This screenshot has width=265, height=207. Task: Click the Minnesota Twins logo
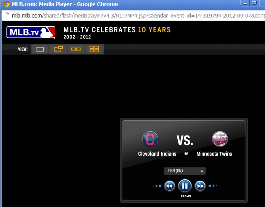coord(220,139)
